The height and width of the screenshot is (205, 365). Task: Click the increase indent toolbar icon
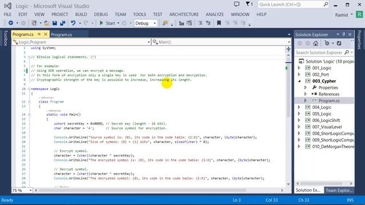pyautogui.click(x=189, y=23)
